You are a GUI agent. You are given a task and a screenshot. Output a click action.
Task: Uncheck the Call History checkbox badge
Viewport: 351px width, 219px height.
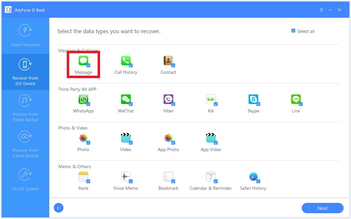[131, 65]
